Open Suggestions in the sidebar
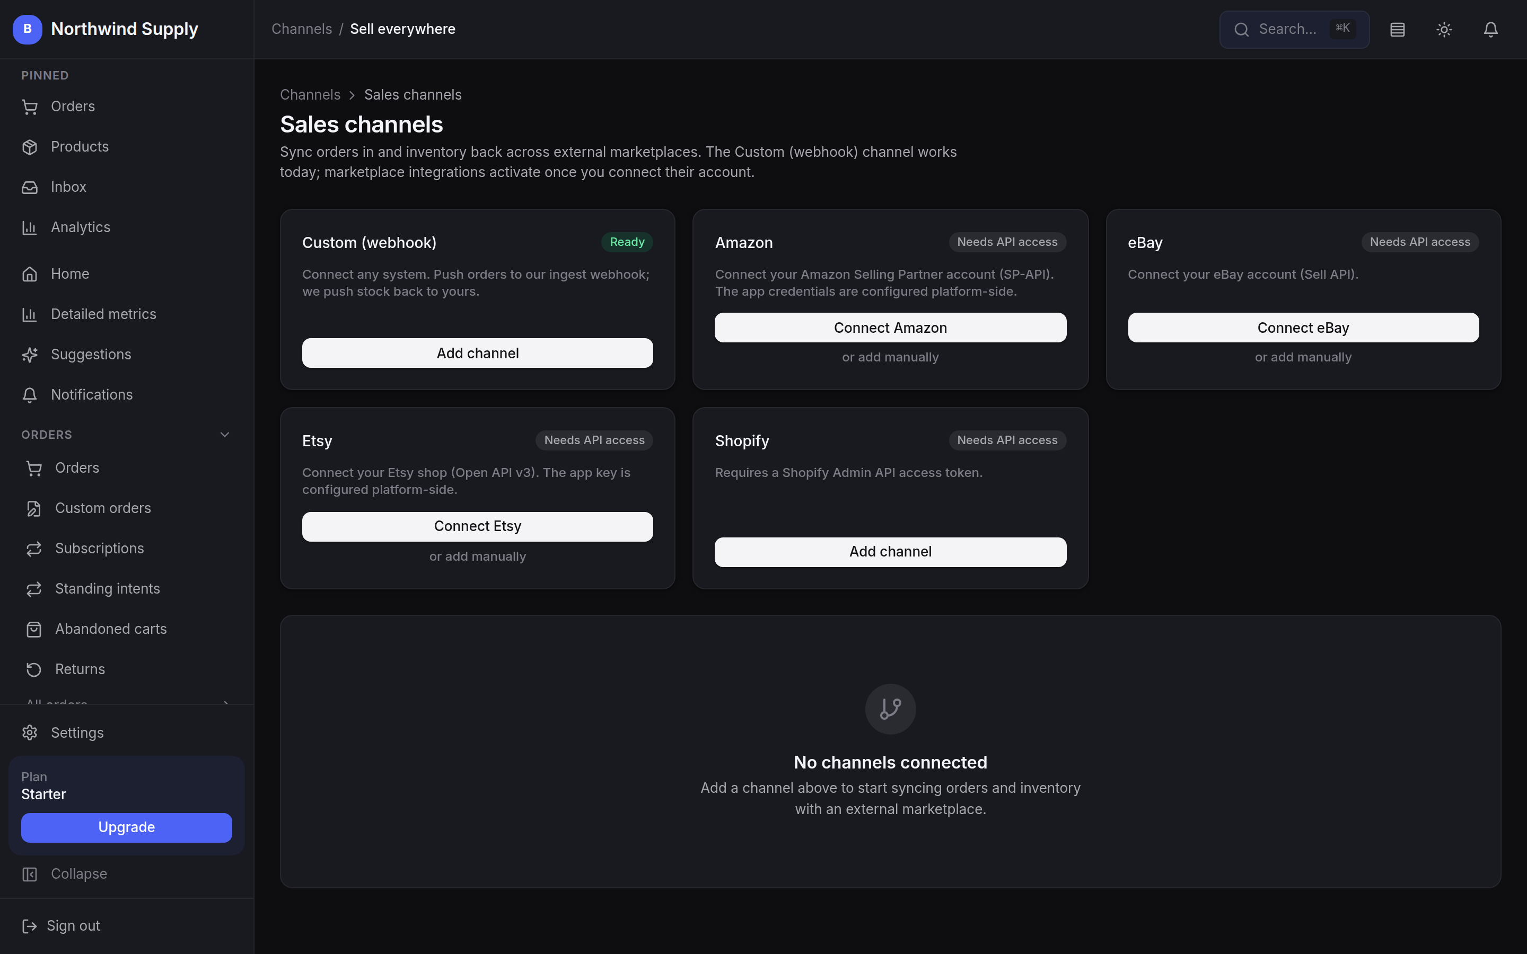Image resolution: width=1527 pixels, height=954 pixels. [x=126, y=355]
